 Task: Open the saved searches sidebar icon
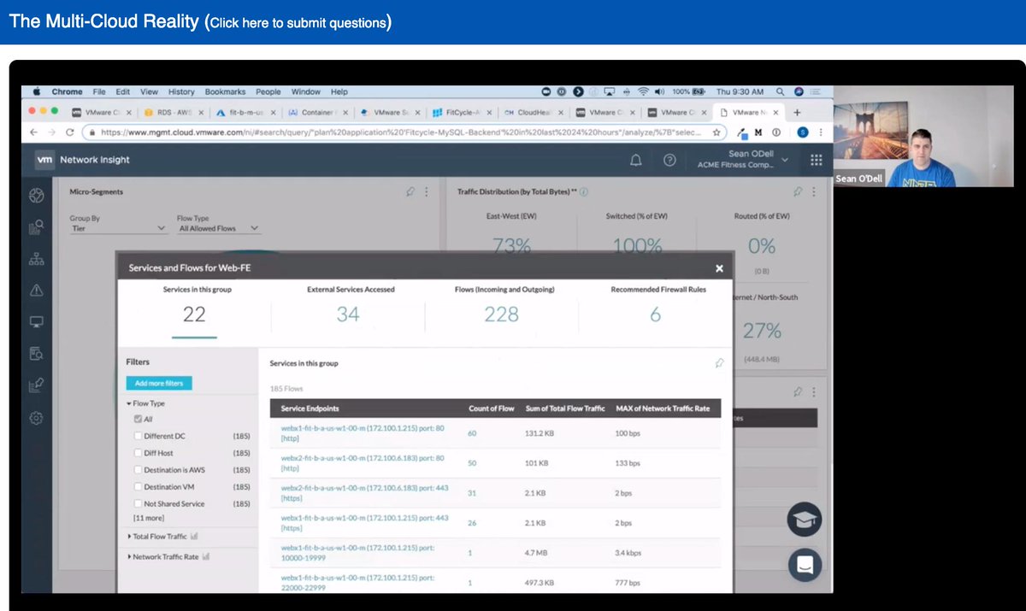(36, 354)
